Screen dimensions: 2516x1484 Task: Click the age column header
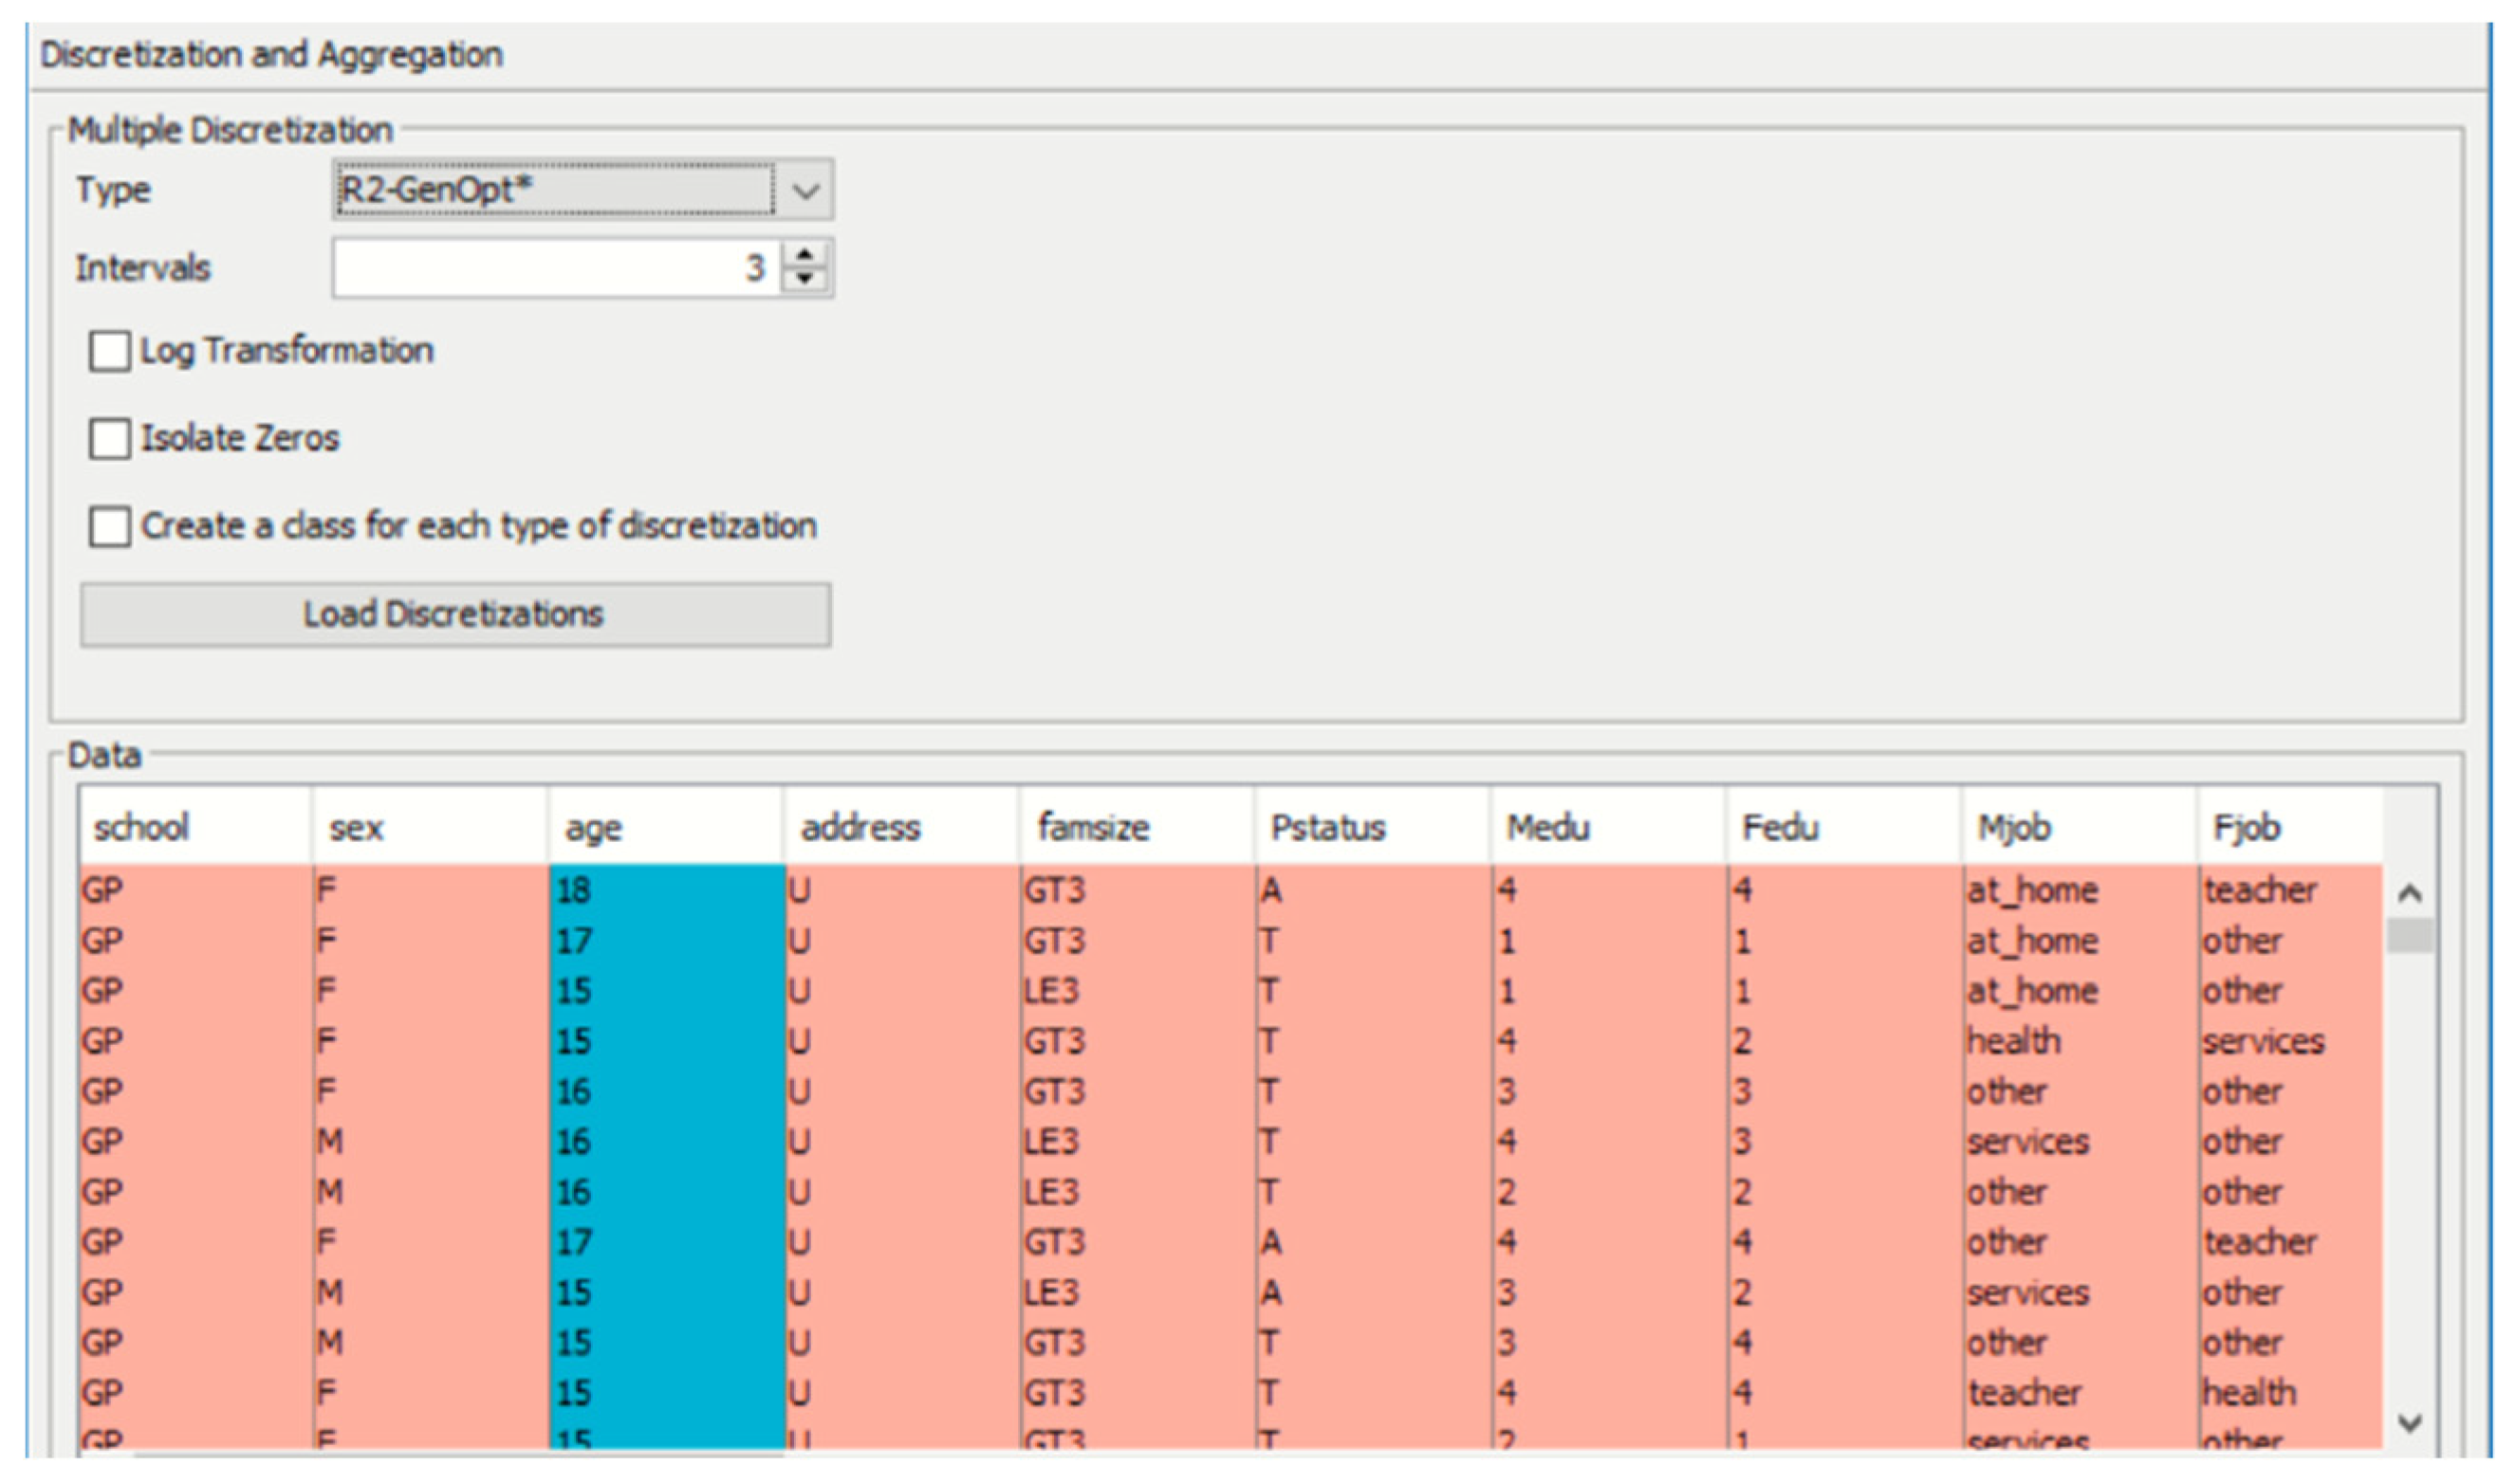pos(664,828)
